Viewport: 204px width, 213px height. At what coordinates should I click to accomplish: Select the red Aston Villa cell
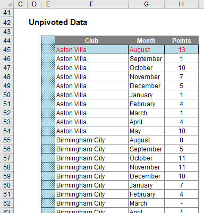click(x=91, y=49)
